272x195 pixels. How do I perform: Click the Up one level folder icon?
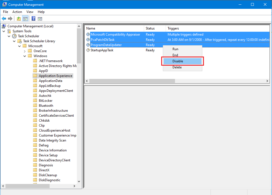[x=18, y=18]
